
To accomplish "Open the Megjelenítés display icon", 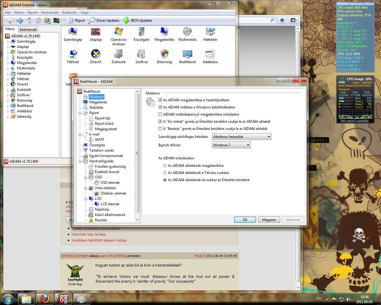I will pos(164,35).
